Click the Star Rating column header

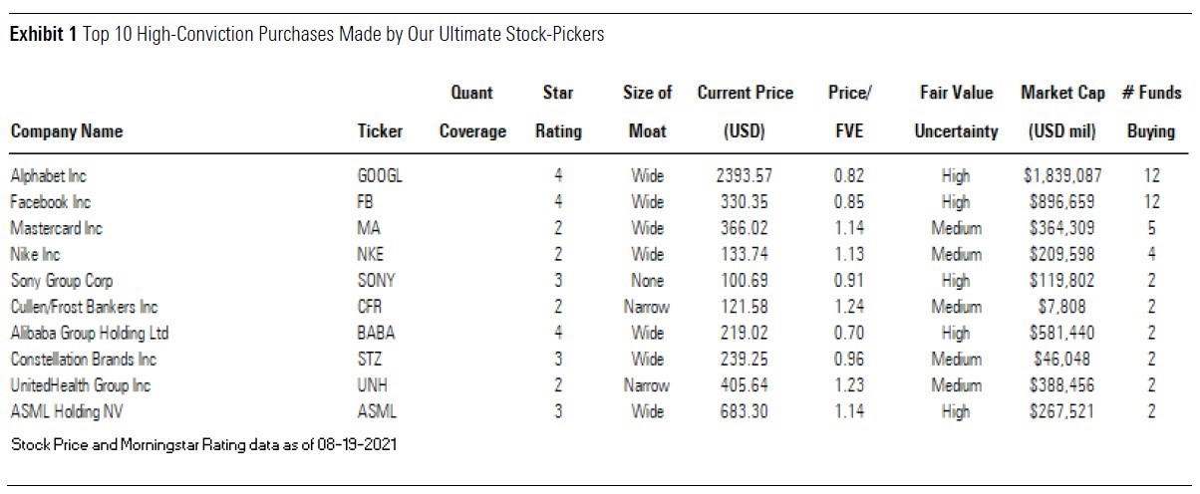pyautogui.click(x=557, y=112)
